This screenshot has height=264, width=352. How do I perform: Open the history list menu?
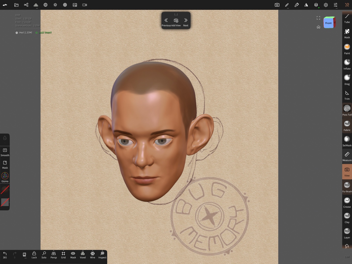tap(24, 255)
